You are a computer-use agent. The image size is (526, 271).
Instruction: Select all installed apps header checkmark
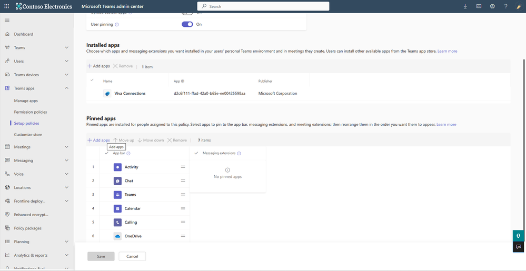92,80
